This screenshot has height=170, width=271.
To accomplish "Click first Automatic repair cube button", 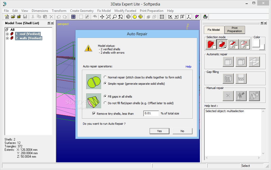I will [228, 62].
